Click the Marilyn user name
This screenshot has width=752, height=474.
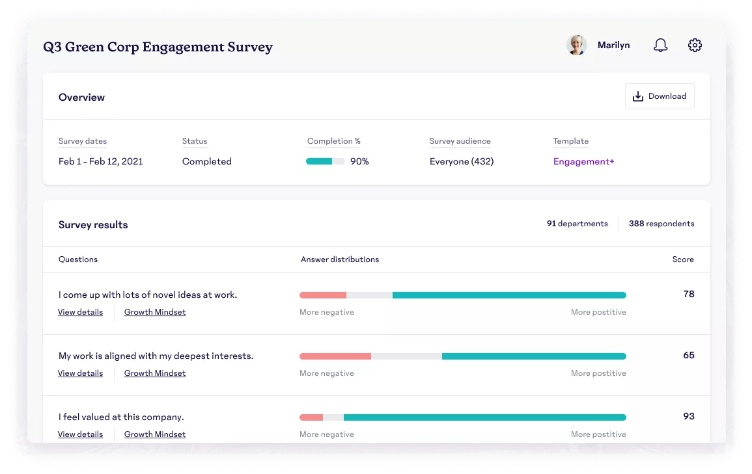pyautogui.click(x=613, y=45)
